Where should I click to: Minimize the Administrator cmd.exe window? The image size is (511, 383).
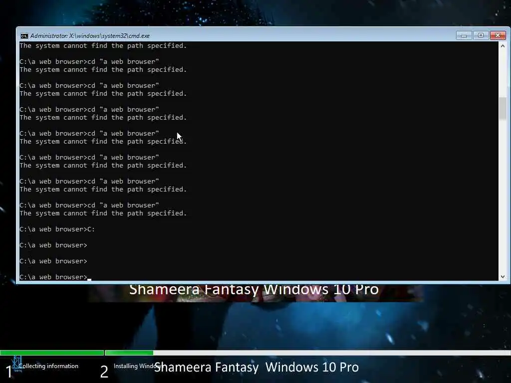(x=464, y=35)
